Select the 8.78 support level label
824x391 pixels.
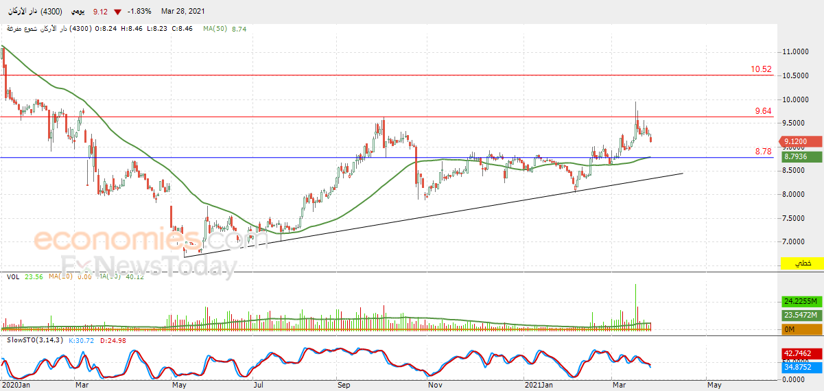pyautogui.click(x=763, y=152)
